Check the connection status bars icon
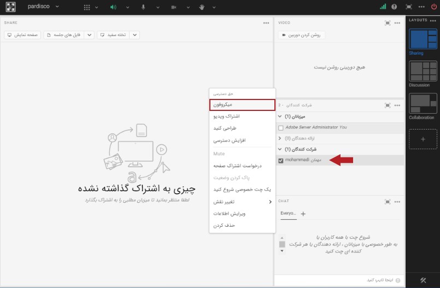Screen dimensions: 440x288 [383, 7]
